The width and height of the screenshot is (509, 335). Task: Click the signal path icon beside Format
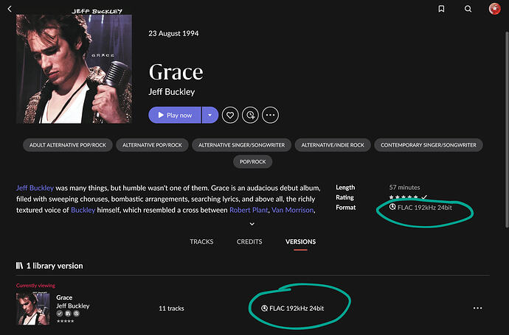pos(392,207)
